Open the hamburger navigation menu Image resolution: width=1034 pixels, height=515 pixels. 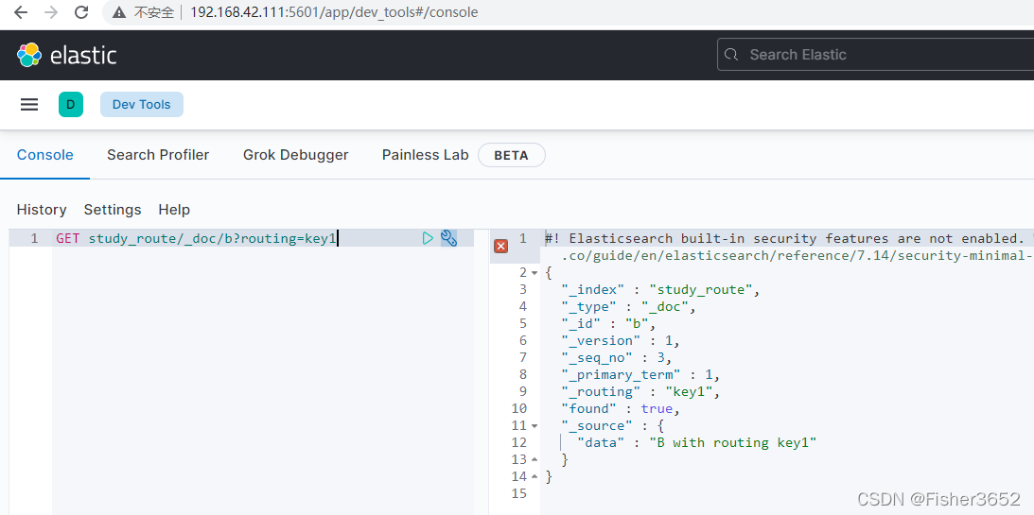pyautogui.click(x=29, y=105)
